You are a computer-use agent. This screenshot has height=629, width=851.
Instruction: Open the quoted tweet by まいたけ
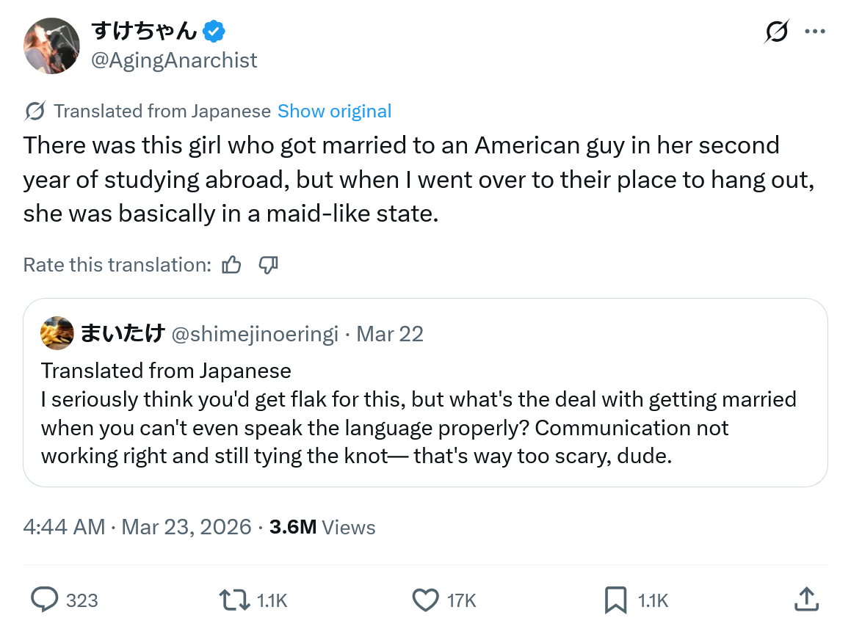(x=425, y=426)
